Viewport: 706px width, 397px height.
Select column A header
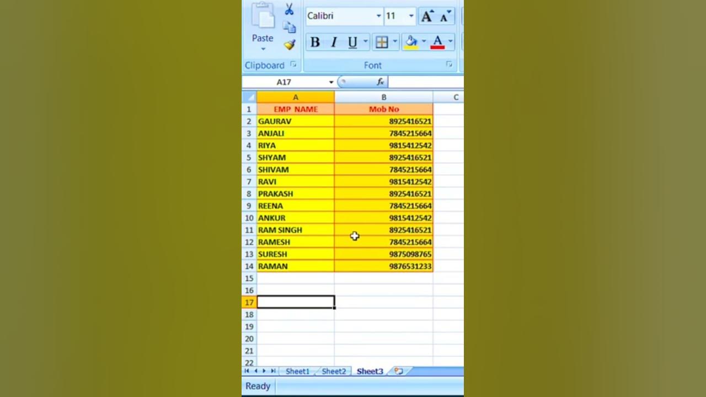tap(296, 97)
